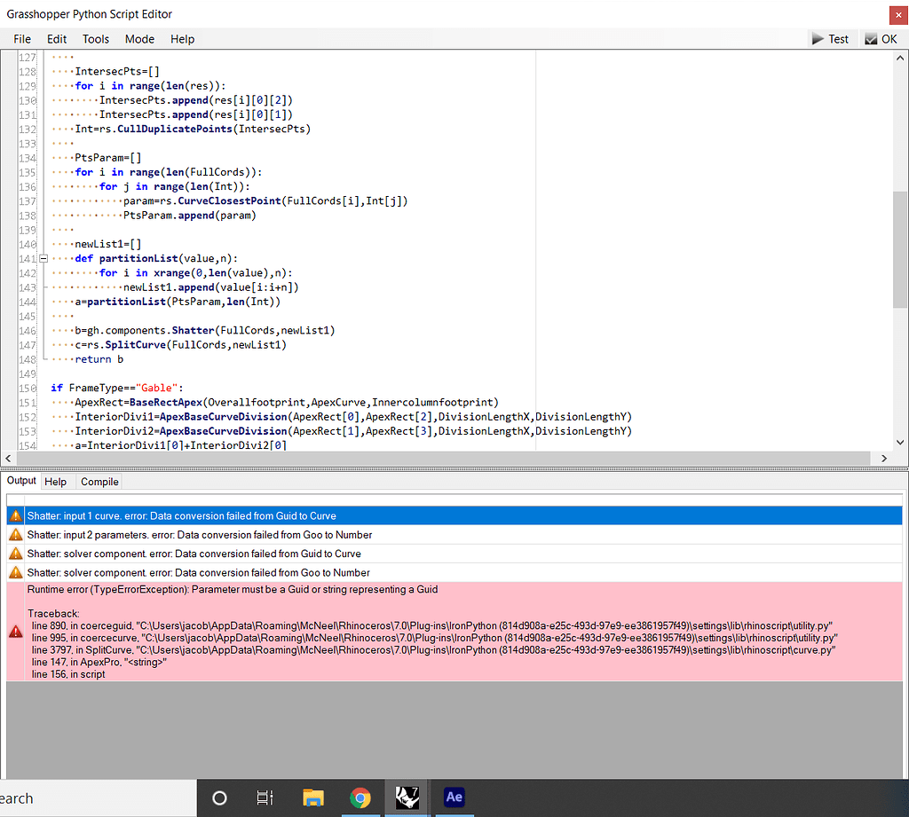Run the script with the Test button
This screenshot has width=909, height=817.
829,39
